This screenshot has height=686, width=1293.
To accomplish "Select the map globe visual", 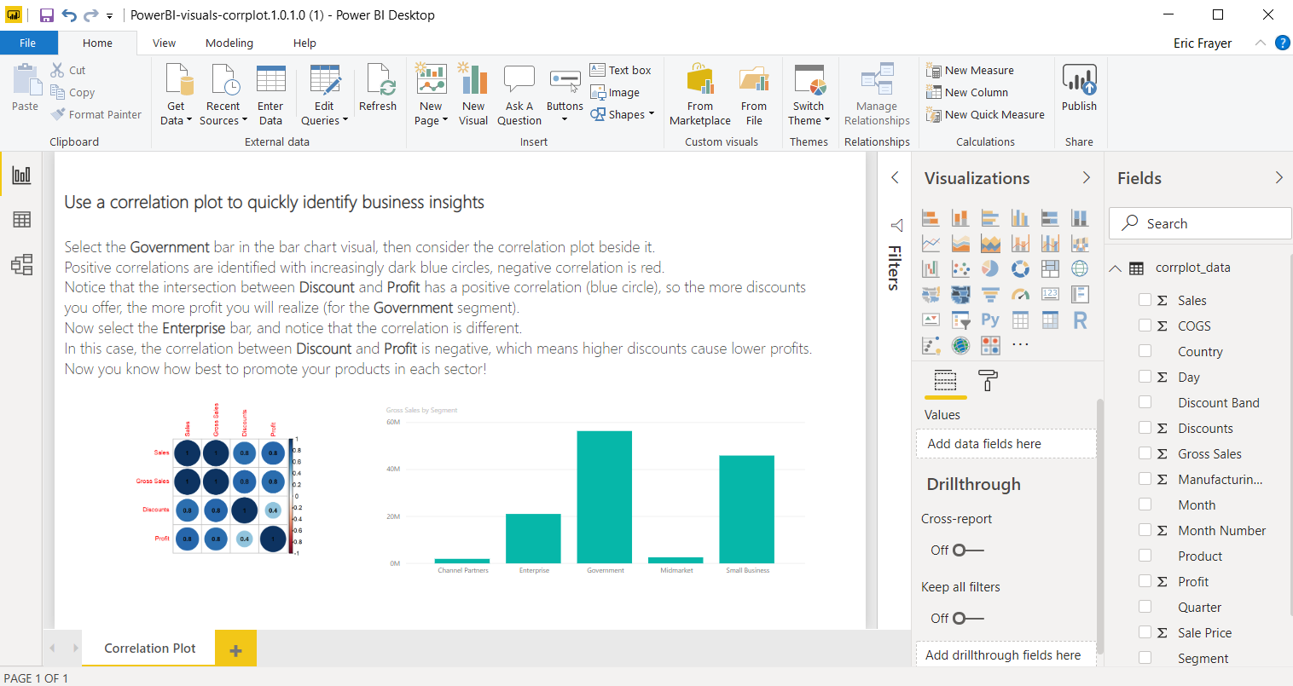I will click(x=1080, y=269).
